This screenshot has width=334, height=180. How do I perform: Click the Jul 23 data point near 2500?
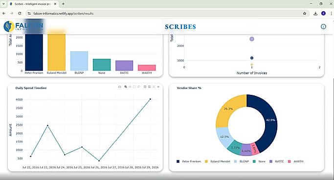pyautogui.click(x=48, y=126)
